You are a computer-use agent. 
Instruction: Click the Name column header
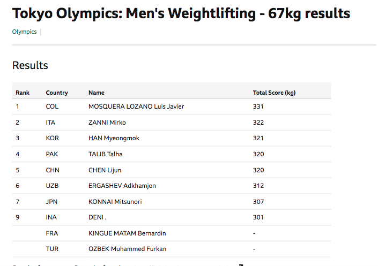[x=97, y=93]
